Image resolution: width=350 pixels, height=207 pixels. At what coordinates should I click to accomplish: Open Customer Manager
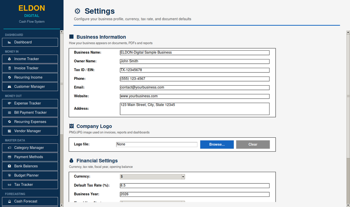30,87
